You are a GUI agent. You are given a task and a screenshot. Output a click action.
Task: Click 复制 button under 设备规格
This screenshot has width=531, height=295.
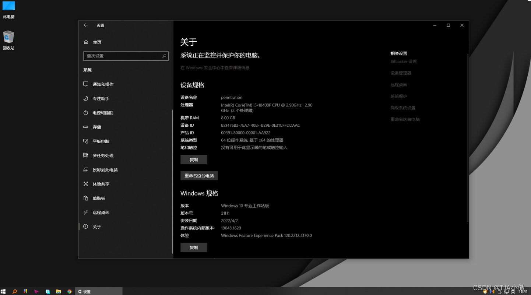click(x=194, y=159)
